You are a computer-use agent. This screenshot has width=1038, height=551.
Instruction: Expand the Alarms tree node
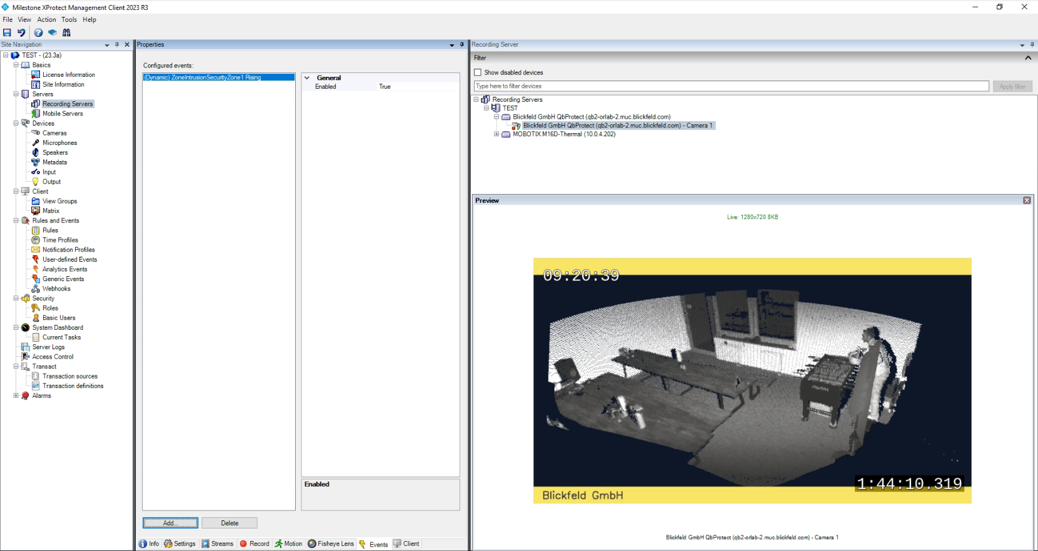[16, 395]
